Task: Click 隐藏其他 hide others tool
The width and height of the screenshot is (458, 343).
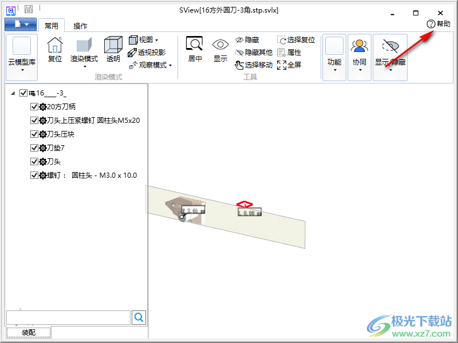Action: coord(254,53)
